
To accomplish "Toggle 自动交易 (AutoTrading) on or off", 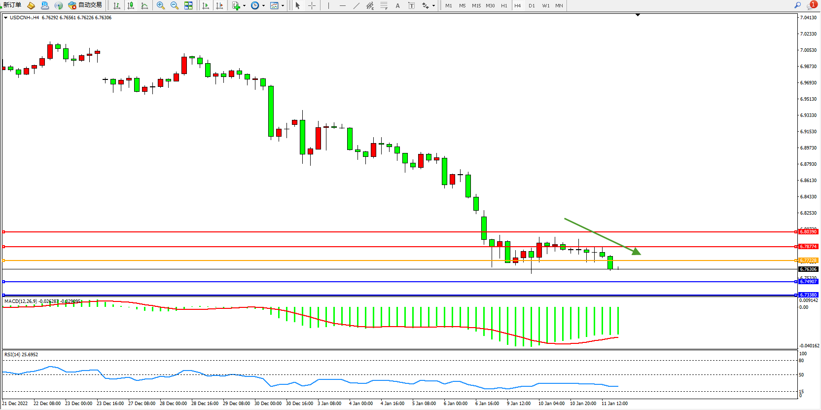I will pos(85,5).
